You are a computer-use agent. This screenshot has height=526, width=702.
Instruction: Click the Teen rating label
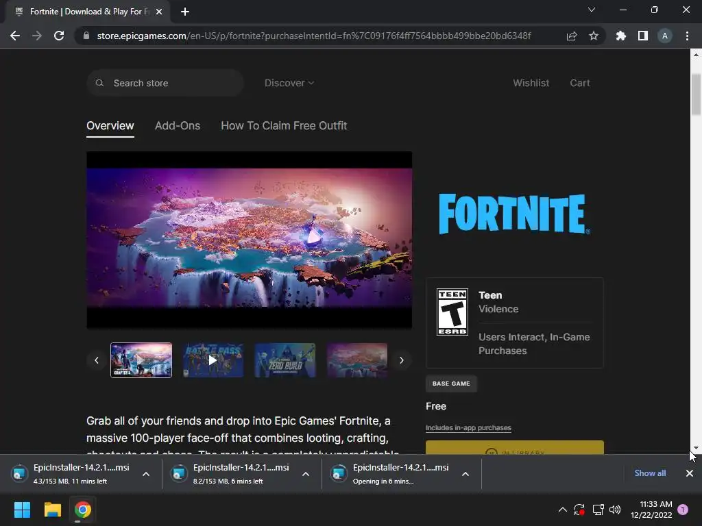490,295
